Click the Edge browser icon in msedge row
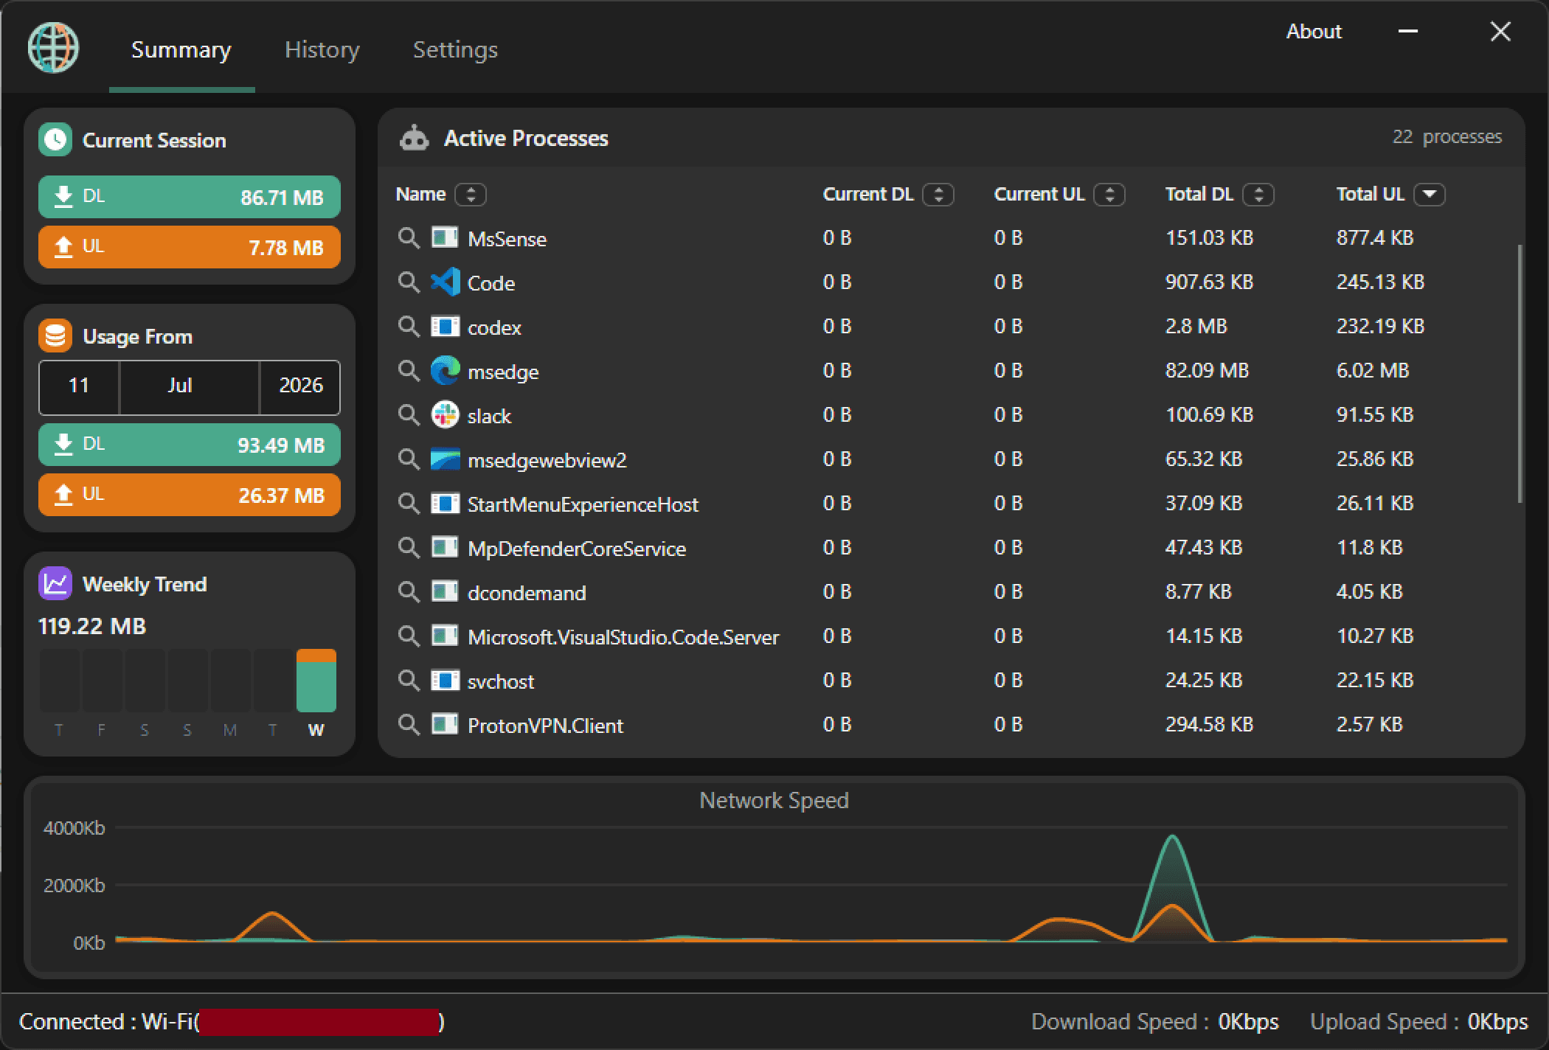Image resolution: width=1549 pixels, height=1050 pixels. tap(445, 370)
